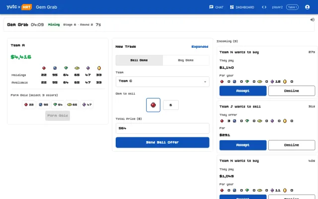Decline Team N's $1,140 buy offer
Viewport: 318px width, 199px height.
click(x=292, y=91)
